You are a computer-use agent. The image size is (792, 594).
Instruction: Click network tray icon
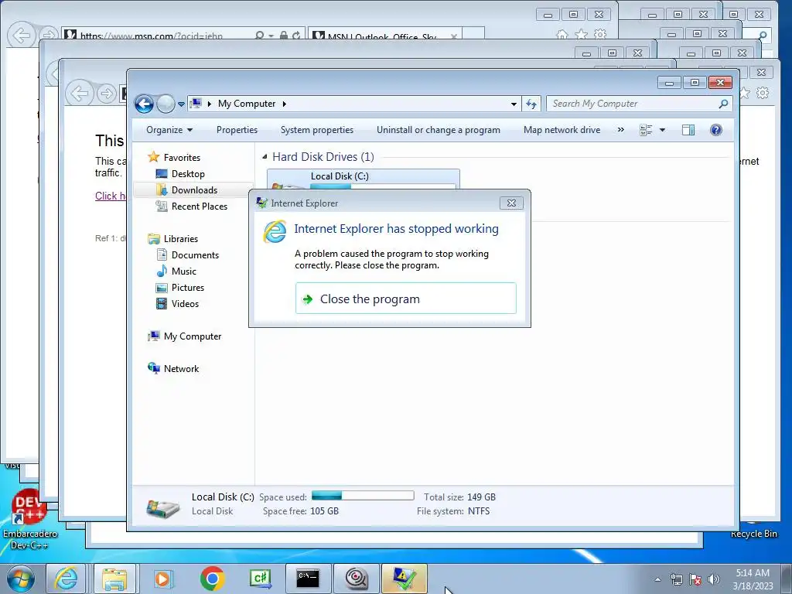676,579
